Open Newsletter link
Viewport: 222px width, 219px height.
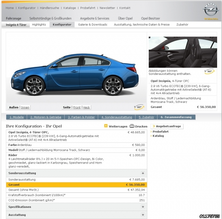(x=107, y=8)
